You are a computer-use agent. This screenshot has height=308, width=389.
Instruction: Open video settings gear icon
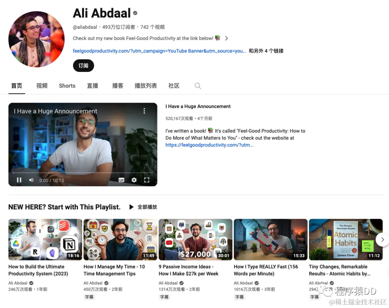point(134,180)
